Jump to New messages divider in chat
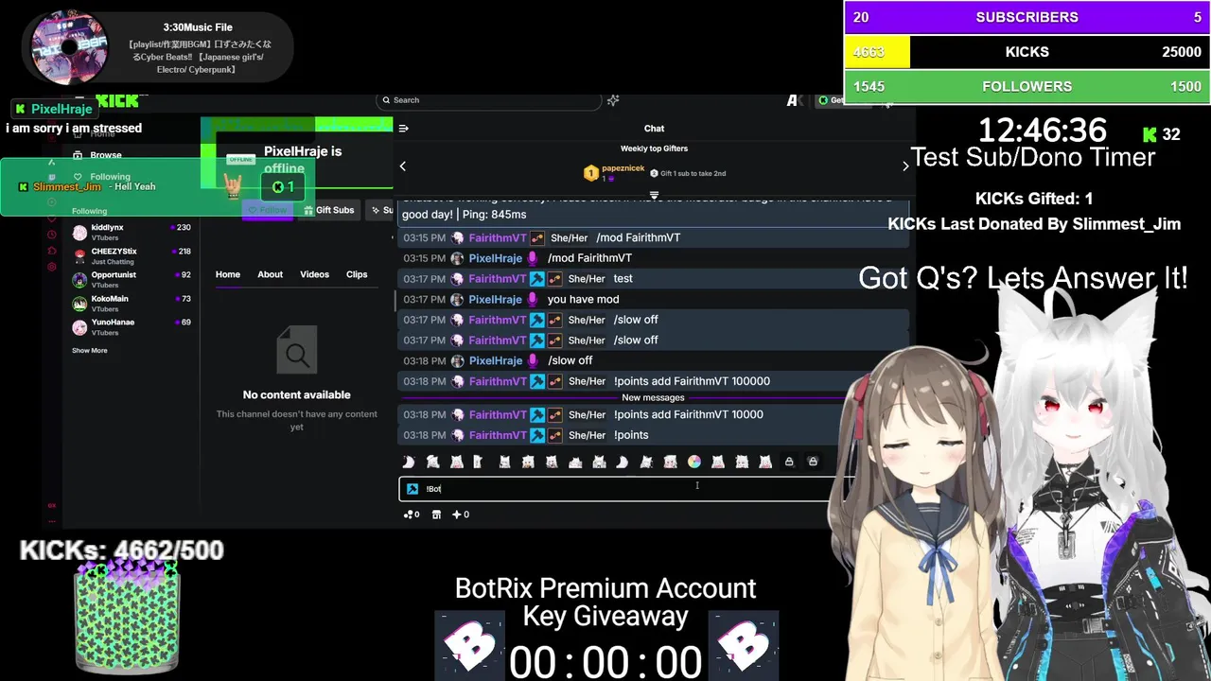The height and width of the screenshot is (681, 1211). click(x=653, y=398)
